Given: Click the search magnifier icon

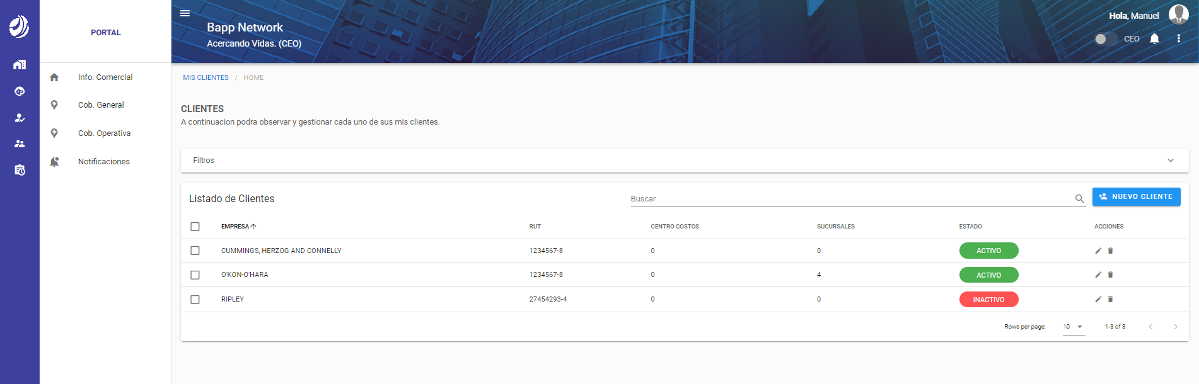Looking at the screenshot, I should click(x=1079, y=199).
